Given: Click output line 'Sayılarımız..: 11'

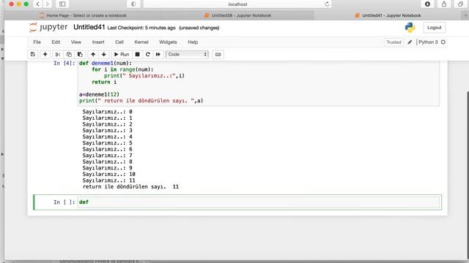Looking at the screenshot, I should point(109,180).
